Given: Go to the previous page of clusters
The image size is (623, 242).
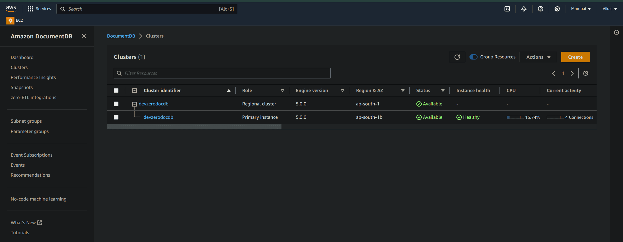Looking at the screenshot, I should tap(554, 73).
